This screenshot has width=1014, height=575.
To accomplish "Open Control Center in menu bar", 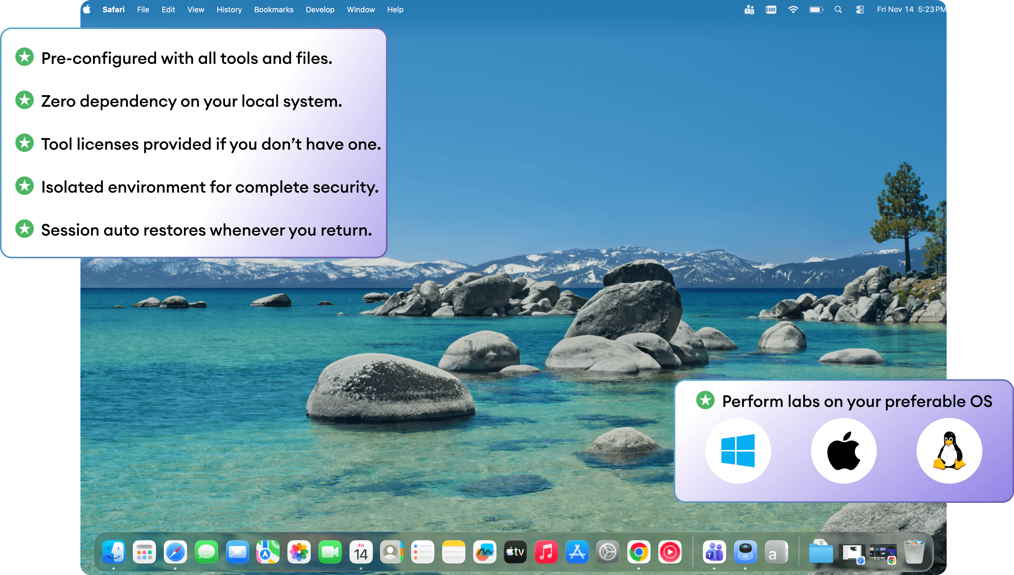I will click(x=860, y=10).
